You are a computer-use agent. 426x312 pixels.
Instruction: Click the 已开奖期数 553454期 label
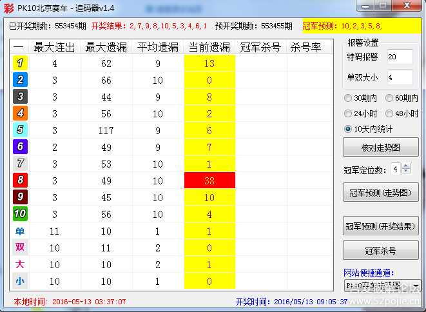pos(48,26)
